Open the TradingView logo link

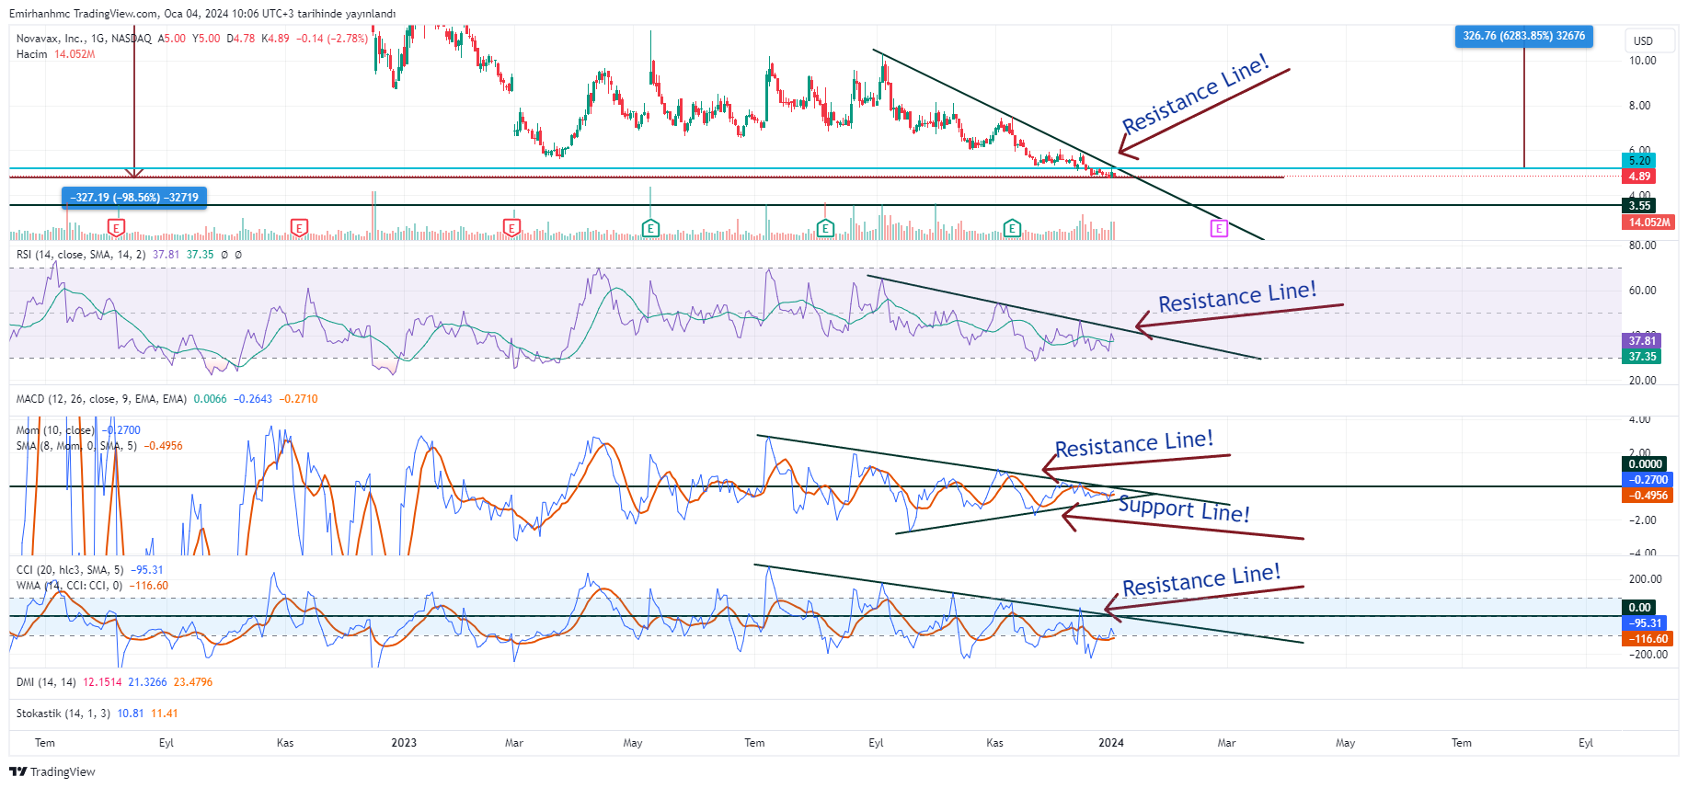click(x=52, y=771)
